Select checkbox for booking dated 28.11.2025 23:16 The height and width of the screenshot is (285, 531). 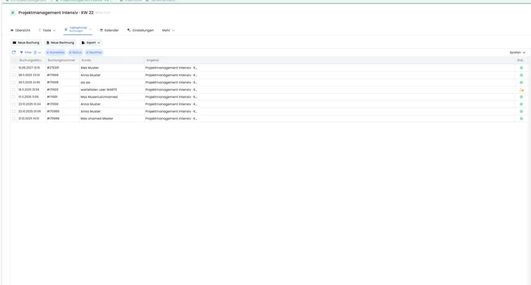(13, 75)
